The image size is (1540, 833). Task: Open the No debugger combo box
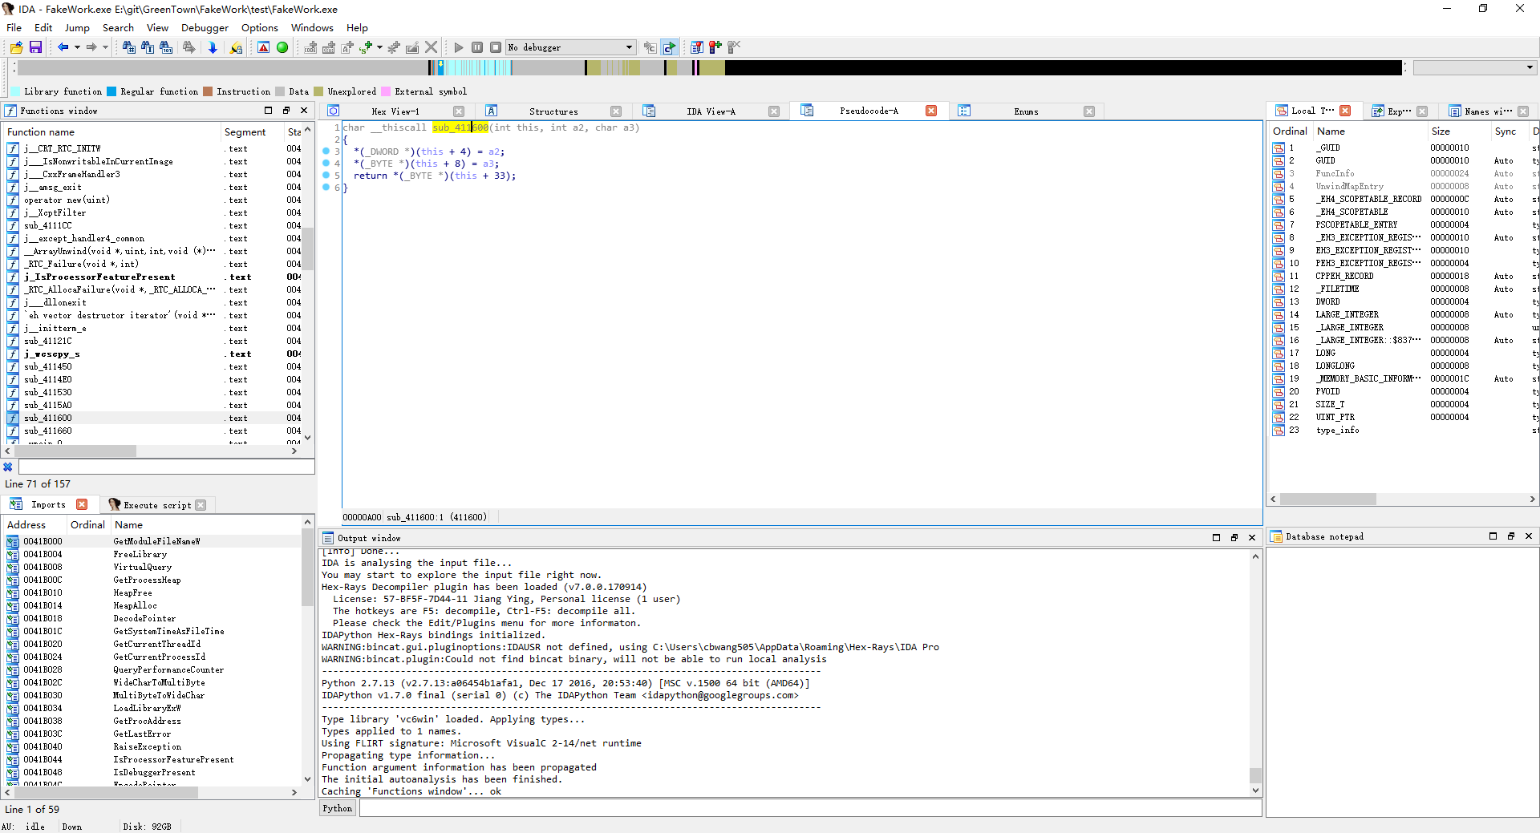[571, 47]
